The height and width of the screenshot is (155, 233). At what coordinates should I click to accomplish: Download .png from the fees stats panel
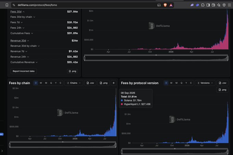click(x=72, y=71)
